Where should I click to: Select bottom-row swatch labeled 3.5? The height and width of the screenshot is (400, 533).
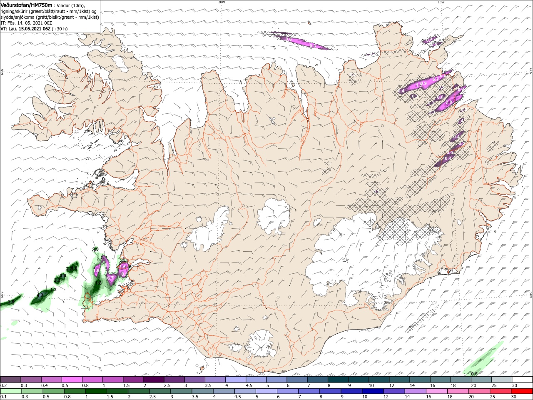click(x=202, y=391)
